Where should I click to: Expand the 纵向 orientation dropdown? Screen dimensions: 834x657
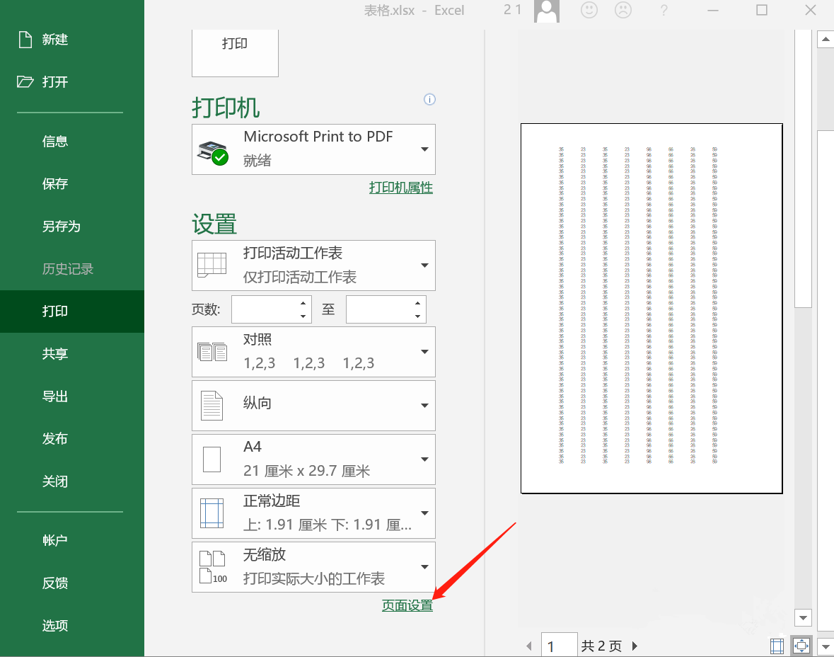[313, 405]
